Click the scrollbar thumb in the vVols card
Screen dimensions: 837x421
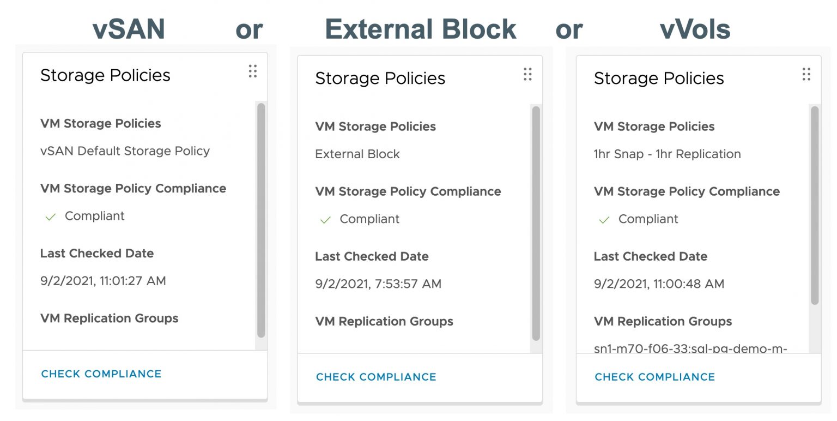tap(815, 205)
